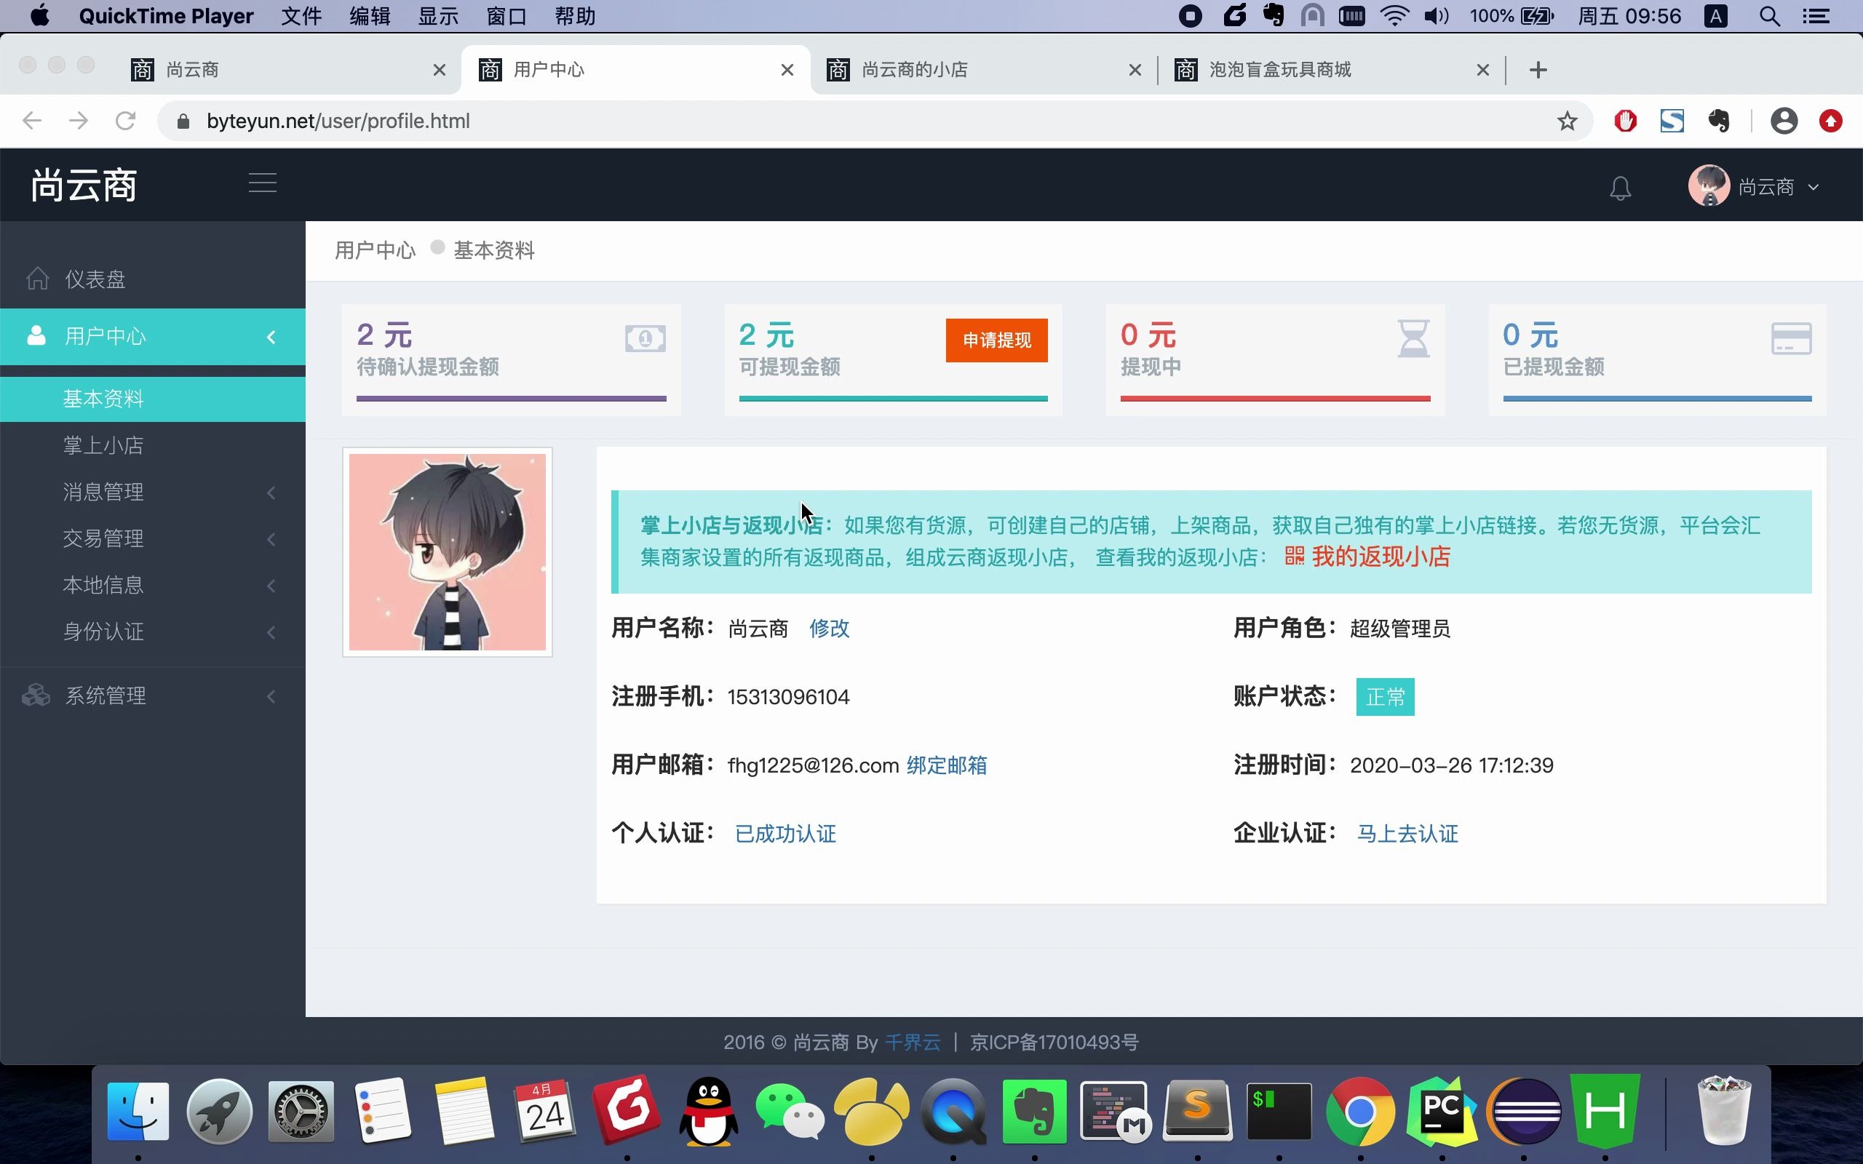Click the browser profile avatar icon

(x=1784, y=121)
